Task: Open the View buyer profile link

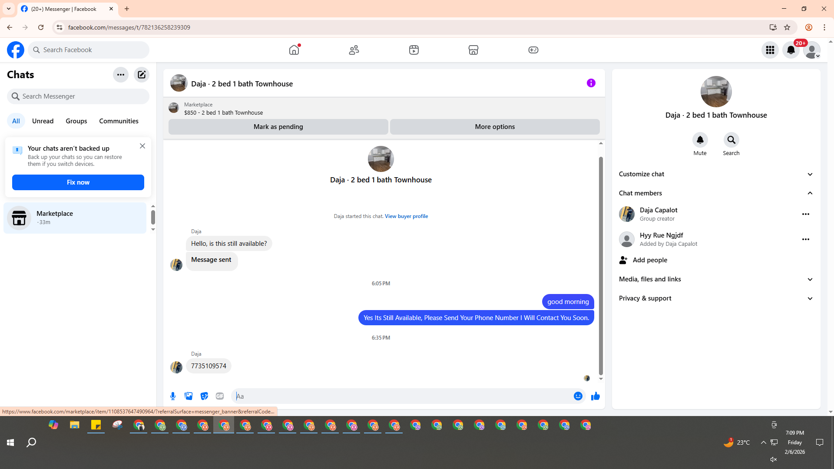Action: point(406,216)
